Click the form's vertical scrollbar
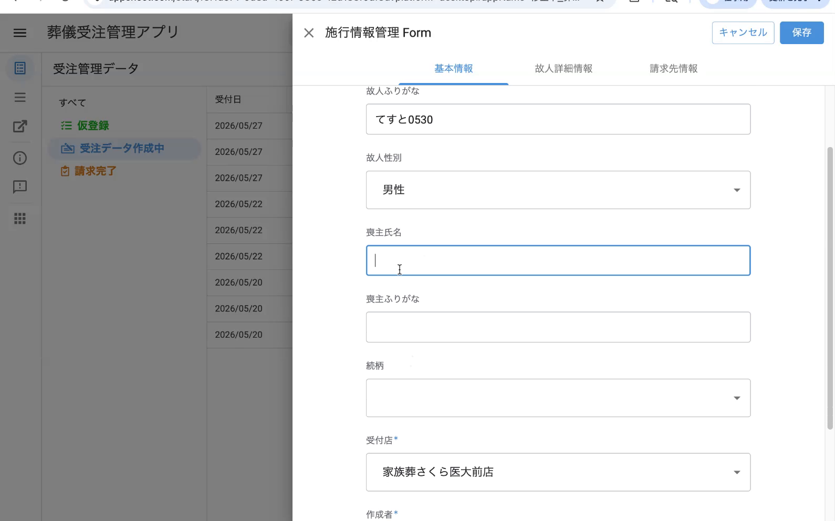835x521 pixels. coord(830,288)
